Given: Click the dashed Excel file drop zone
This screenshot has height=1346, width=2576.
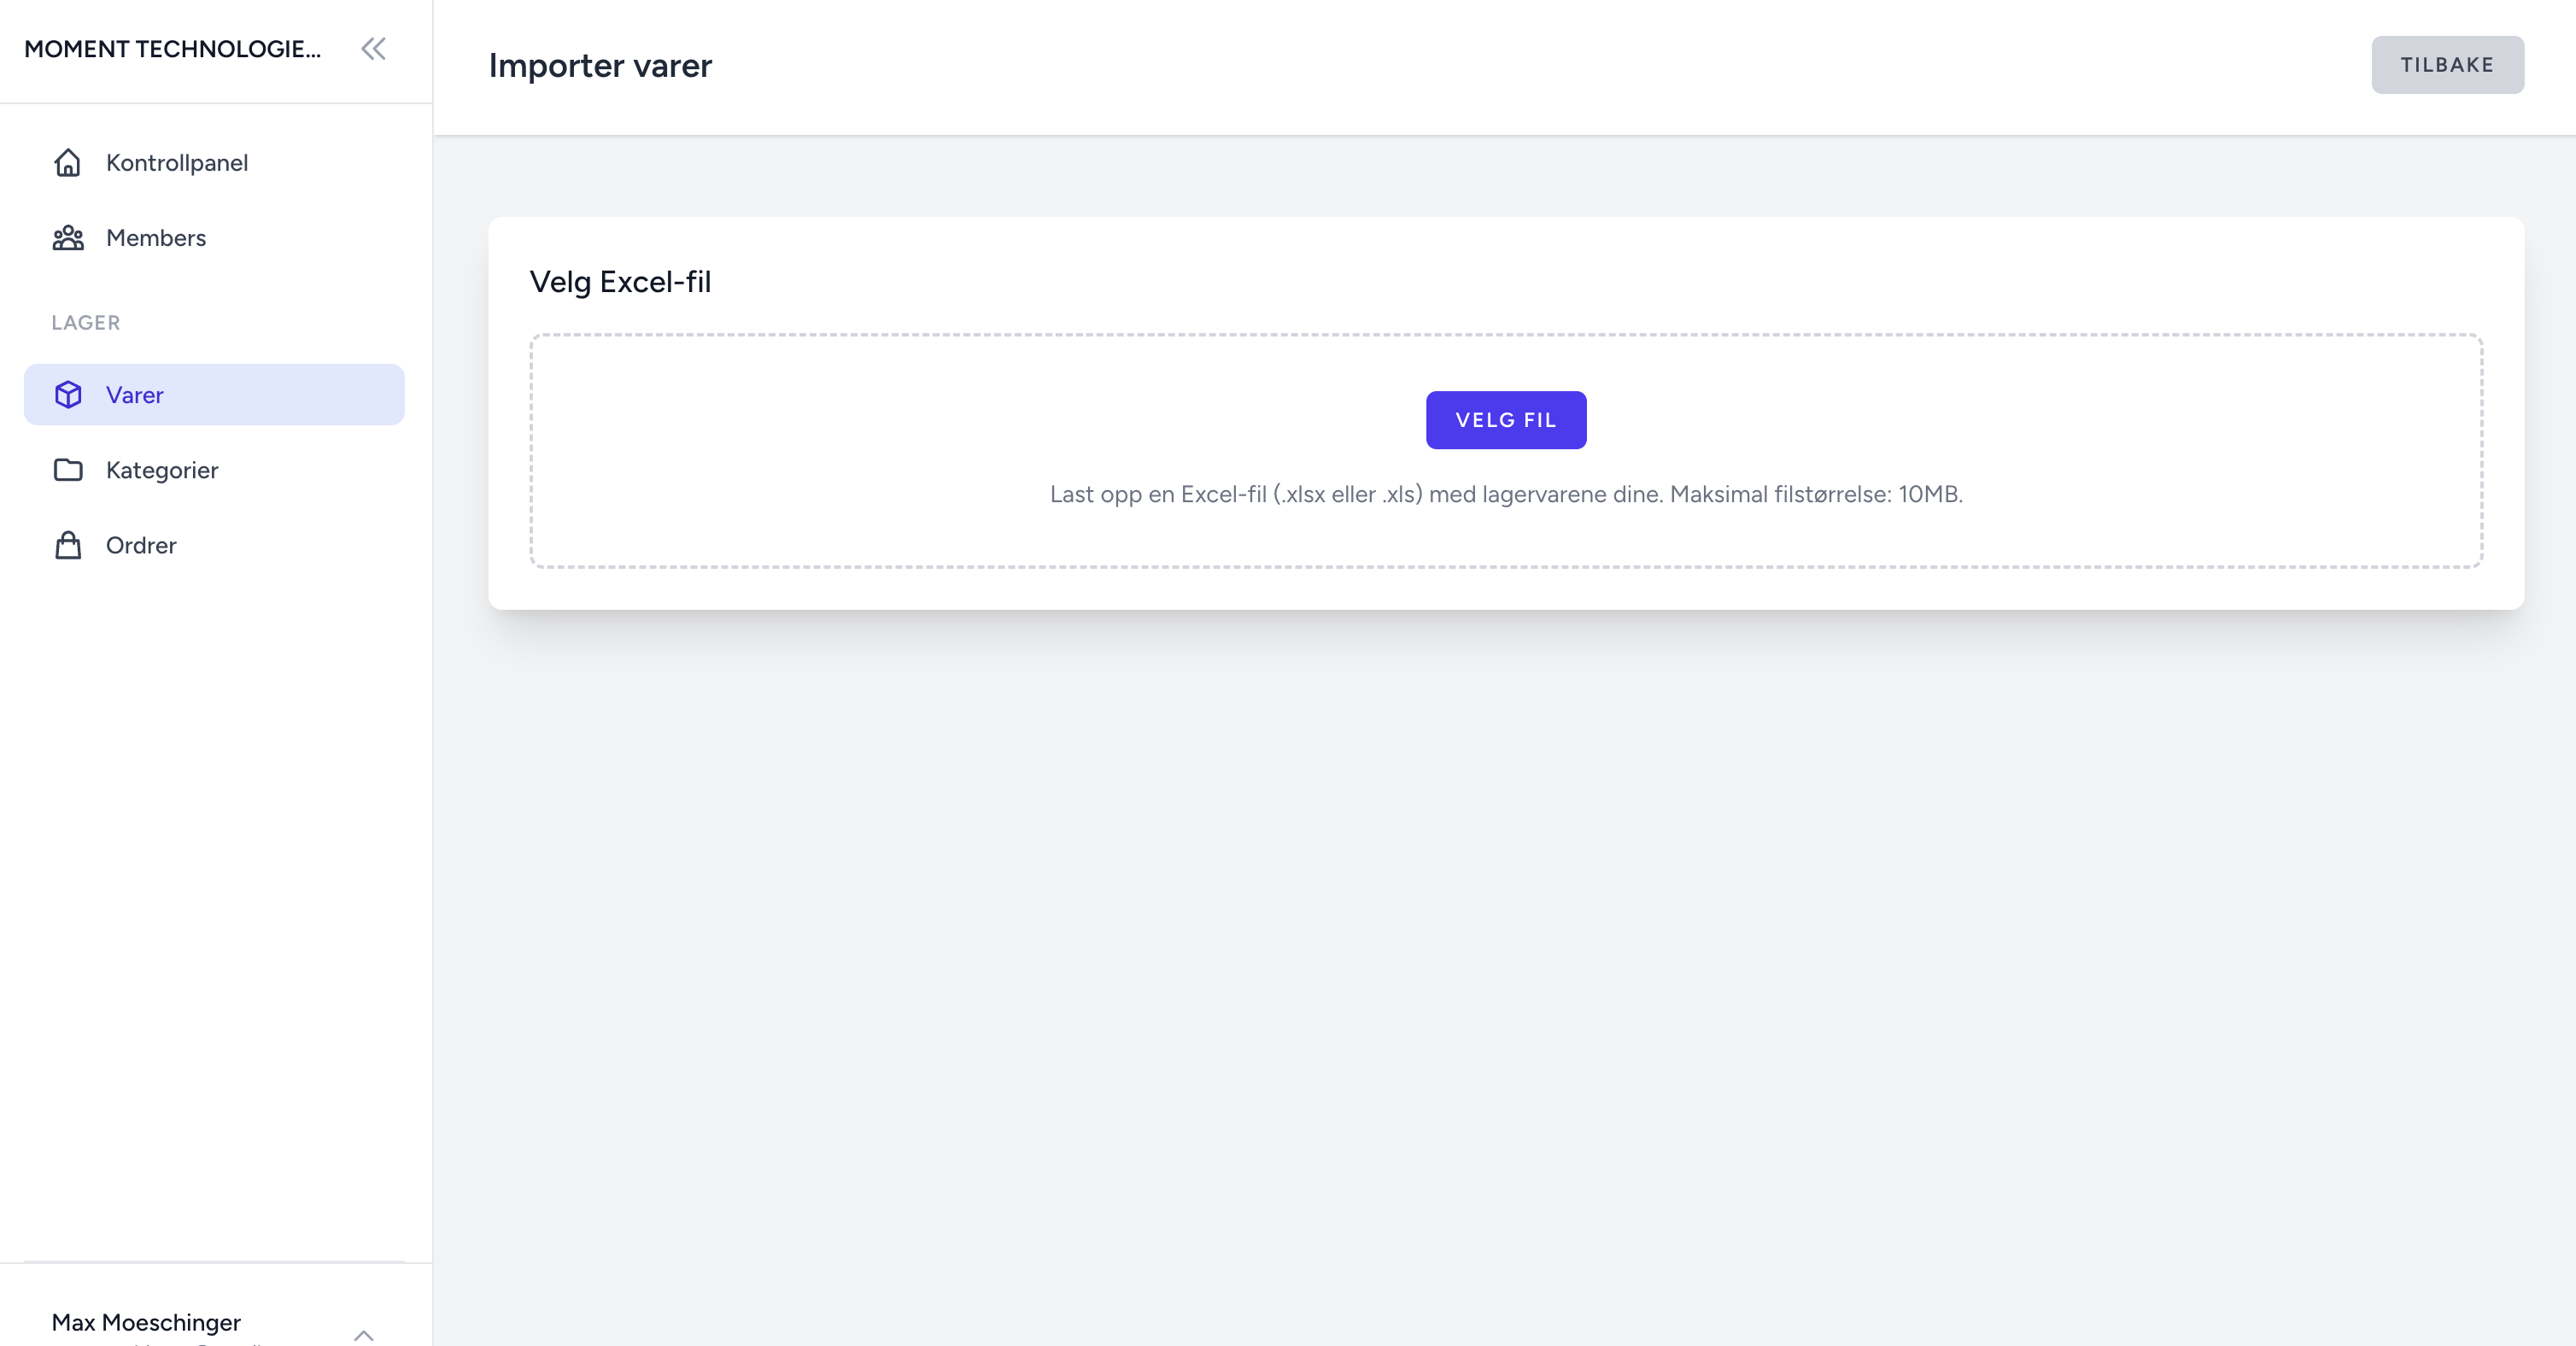Looking at the screenshot, I should tap(1506, 530).
